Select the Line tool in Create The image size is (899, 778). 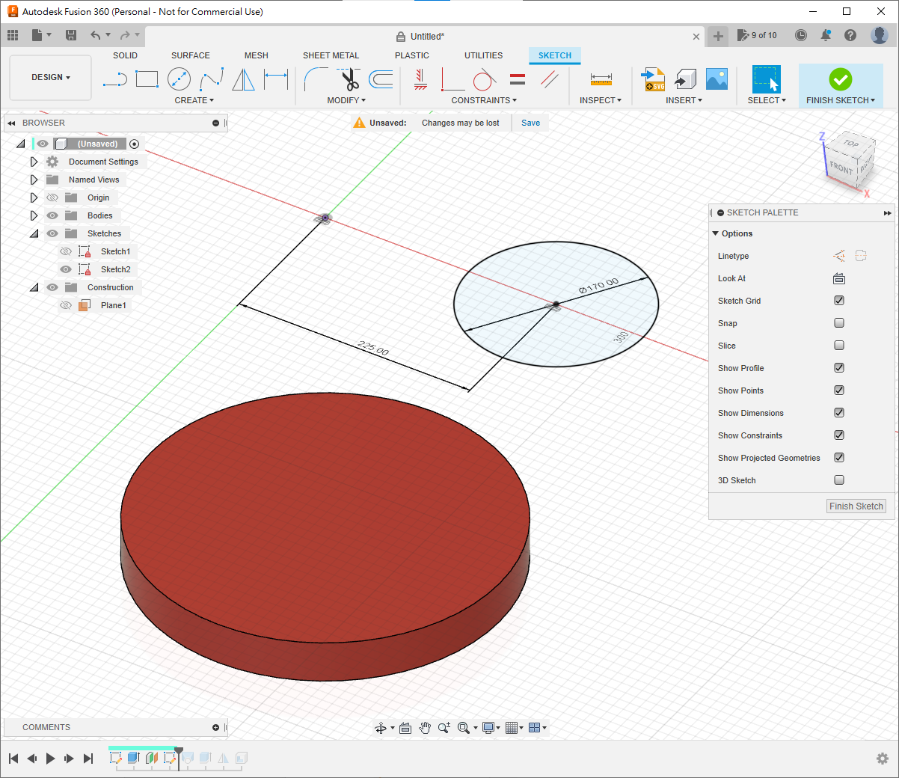[114, 79]
